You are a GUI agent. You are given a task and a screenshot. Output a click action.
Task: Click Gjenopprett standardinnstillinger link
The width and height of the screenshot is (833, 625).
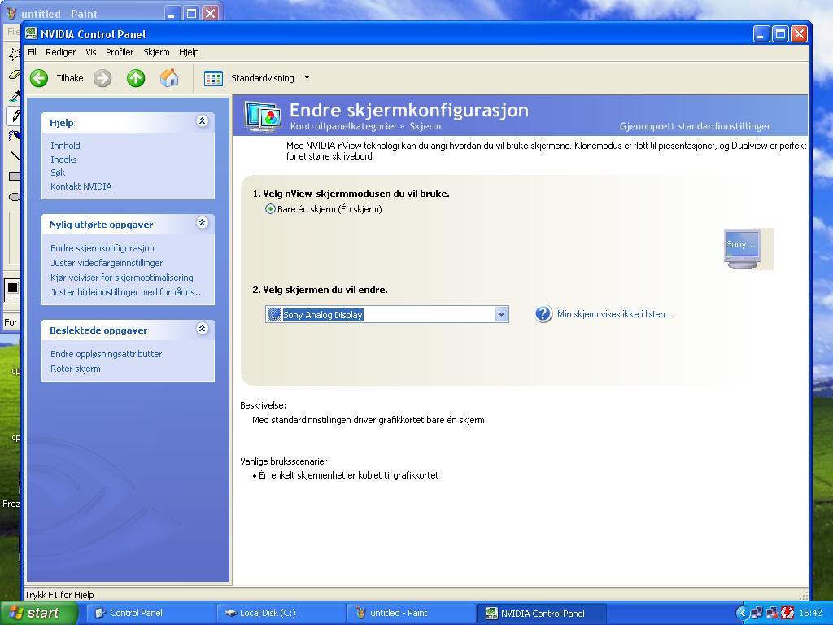tap(695, 126)
